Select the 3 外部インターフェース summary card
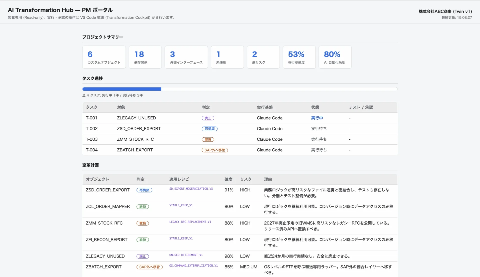The height and width of the screenshot is (277, 480). pos(186,57)
